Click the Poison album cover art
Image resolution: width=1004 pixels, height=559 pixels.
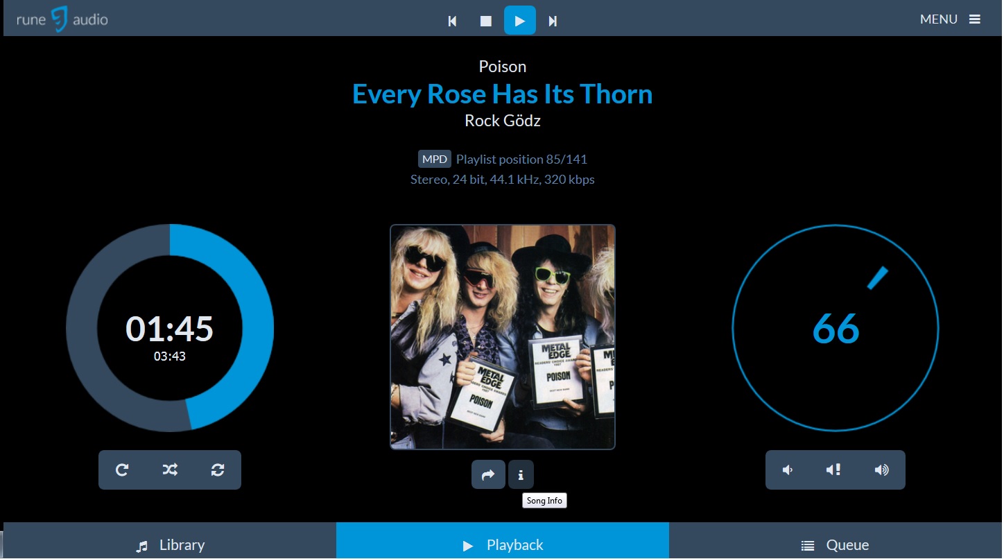point(503,337)
